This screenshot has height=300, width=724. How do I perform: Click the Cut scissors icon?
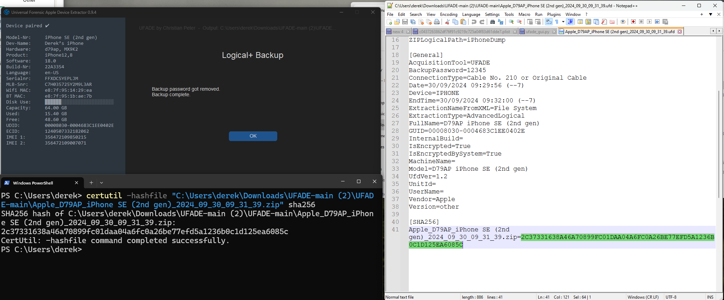pyautogui.click(x=447, y=22)
